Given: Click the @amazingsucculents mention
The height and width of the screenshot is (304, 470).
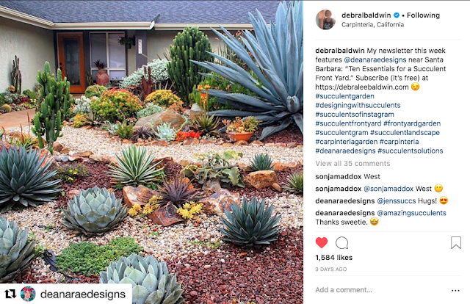Looking at the screenshot, I should point(411,213).
